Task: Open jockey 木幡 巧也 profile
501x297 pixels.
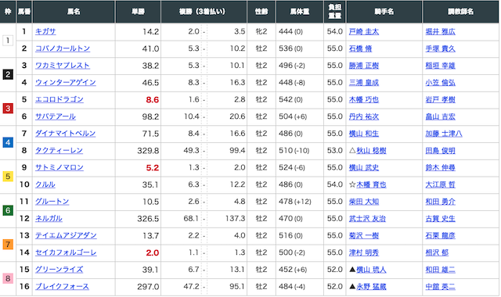Action: [x=363, y=99]
